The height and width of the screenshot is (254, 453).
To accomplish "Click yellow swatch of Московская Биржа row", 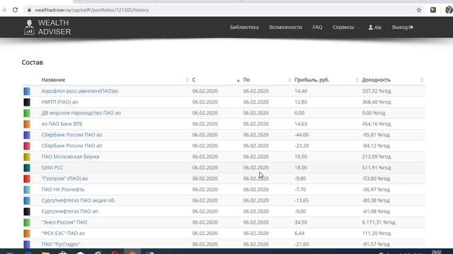I will pyautogui.click(x=27, y=157).
